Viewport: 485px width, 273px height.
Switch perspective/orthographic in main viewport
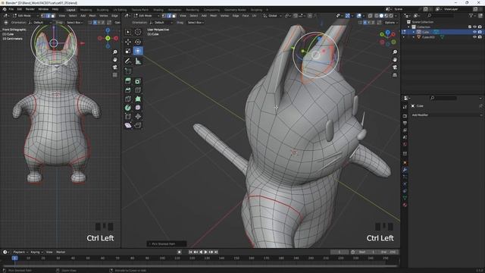click(x=395, y=75)
